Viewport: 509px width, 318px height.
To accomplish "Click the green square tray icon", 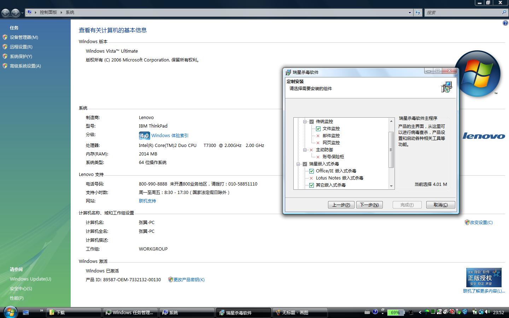I will 433,312.
